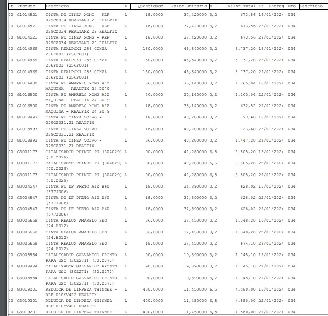Click the It column header

pyautogui.click(x=11, y=6)
